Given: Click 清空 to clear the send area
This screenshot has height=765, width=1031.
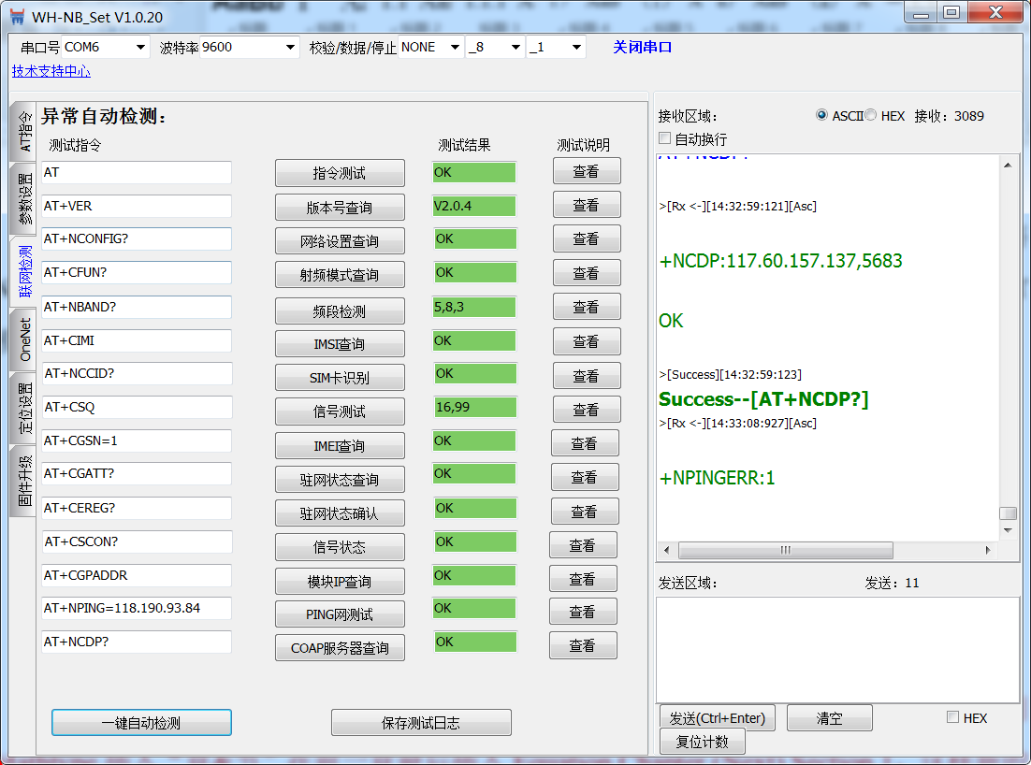Looking at the screenshot, I should pos(829,717).
